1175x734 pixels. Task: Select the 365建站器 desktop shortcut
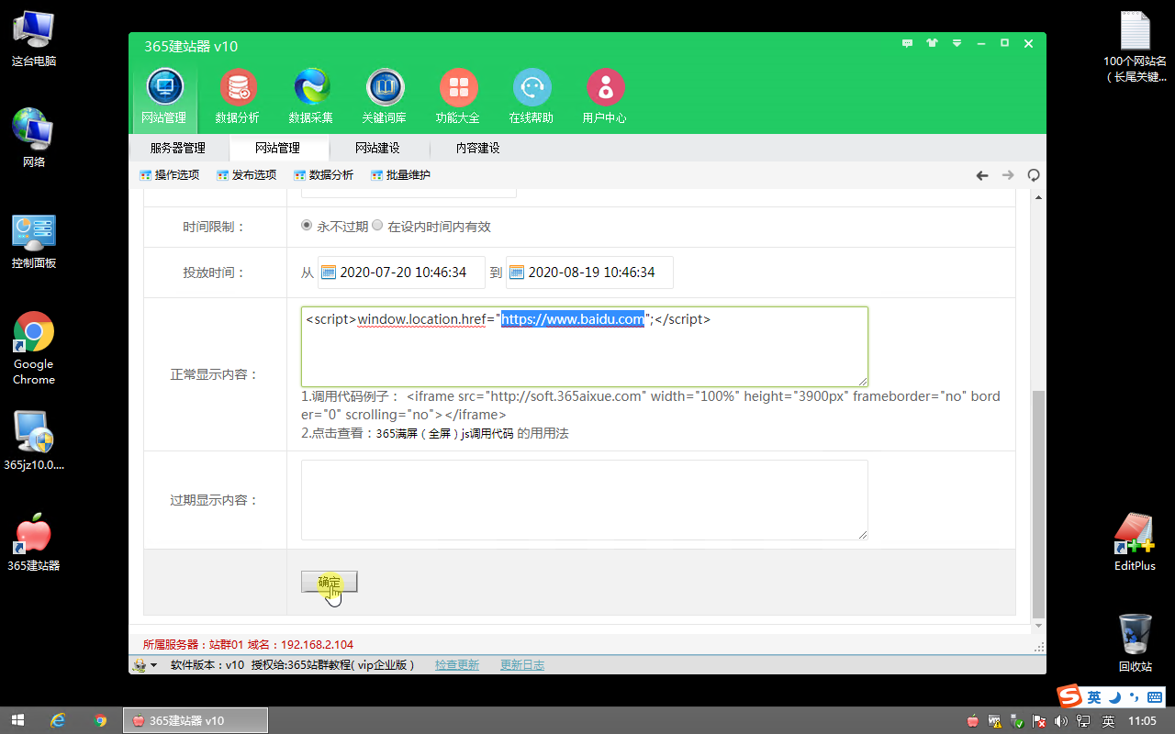coord(34,542)
